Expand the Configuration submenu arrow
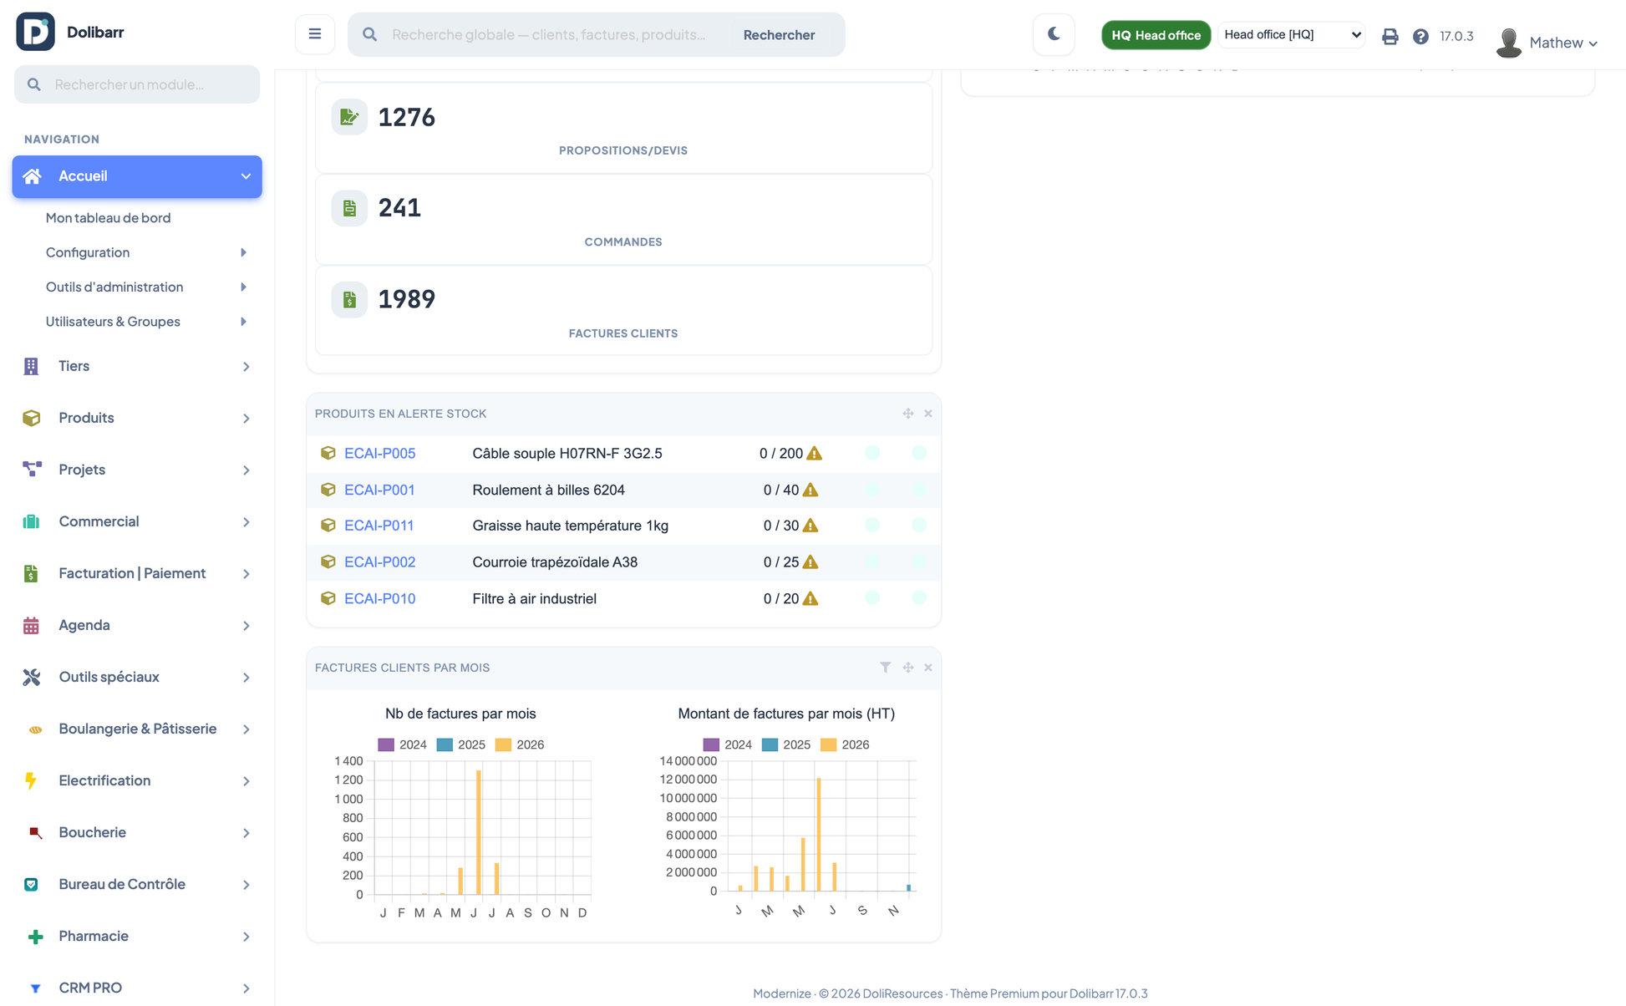The width and height of the screenshot is (1626, 1006). pos(243,252)
